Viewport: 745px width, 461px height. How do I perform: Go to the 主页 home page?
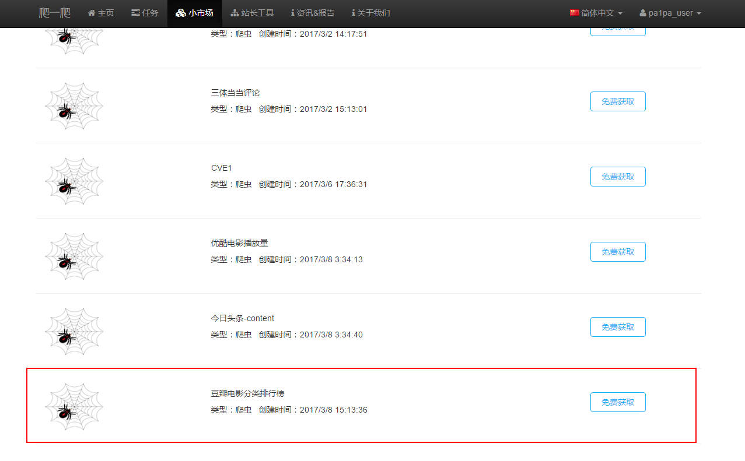click(x=101, y=13)
